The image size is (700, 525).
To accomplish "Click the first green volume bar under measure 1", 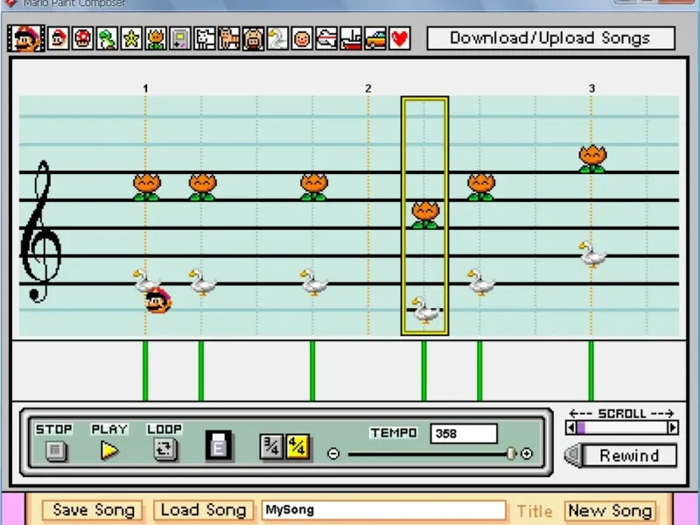I will pyautogui.click(x=145, y=370).
